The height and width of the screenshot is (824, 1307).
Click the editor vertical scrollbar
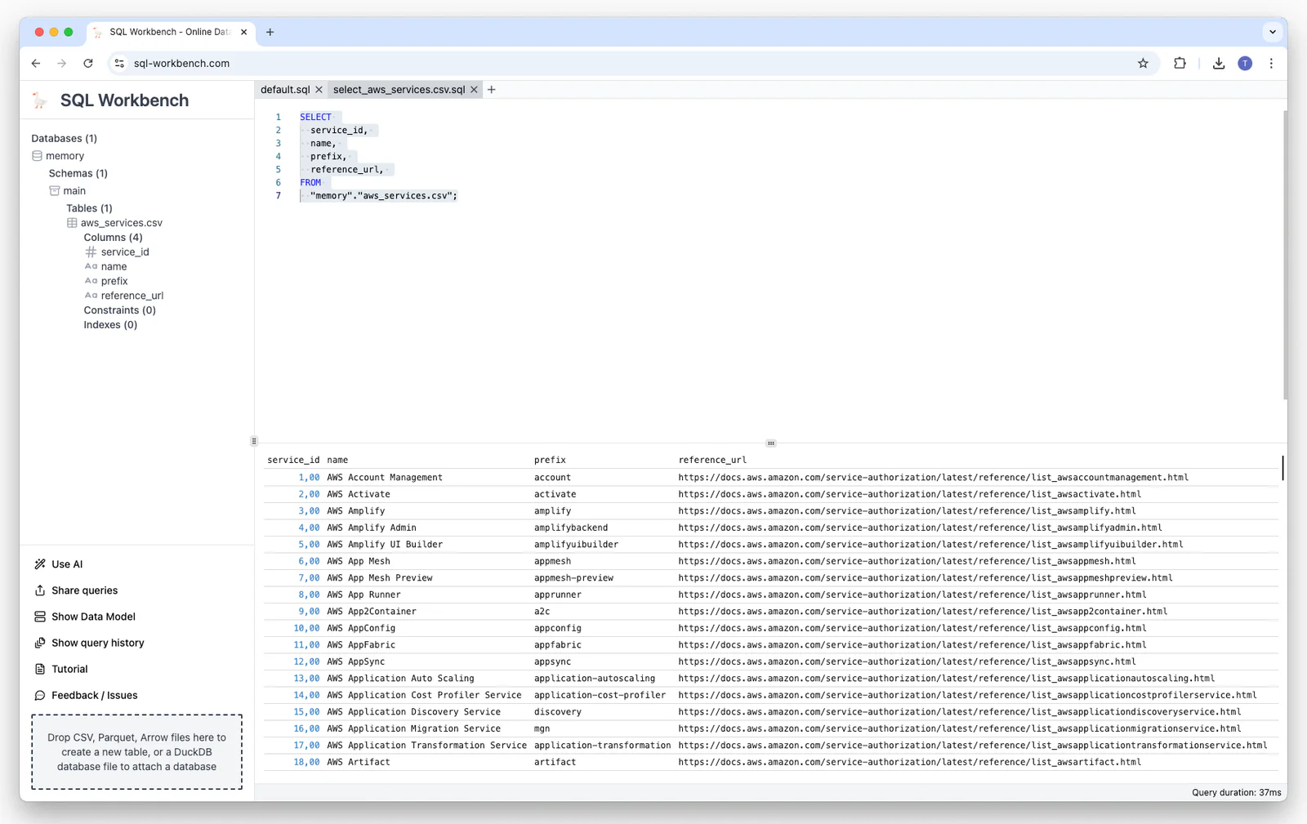(1284, 255)
